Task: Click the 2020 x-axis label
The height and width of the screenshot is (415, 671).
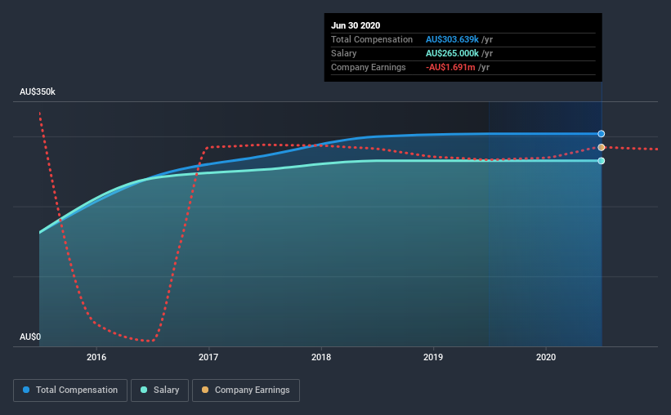Action: (x=546, y=357)
